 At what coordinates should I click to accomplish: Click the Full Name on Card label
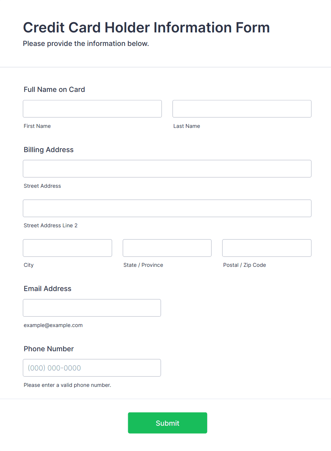54,89
